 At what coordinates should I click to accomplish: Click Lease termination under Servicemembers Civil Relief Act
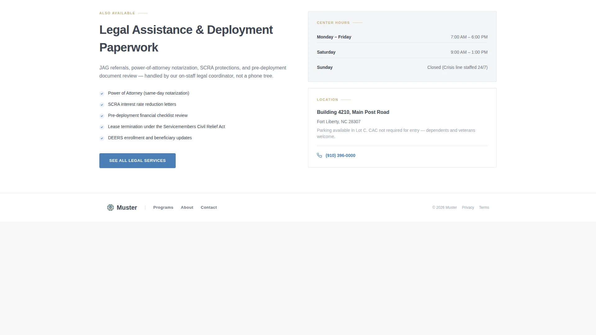[166, 127]
